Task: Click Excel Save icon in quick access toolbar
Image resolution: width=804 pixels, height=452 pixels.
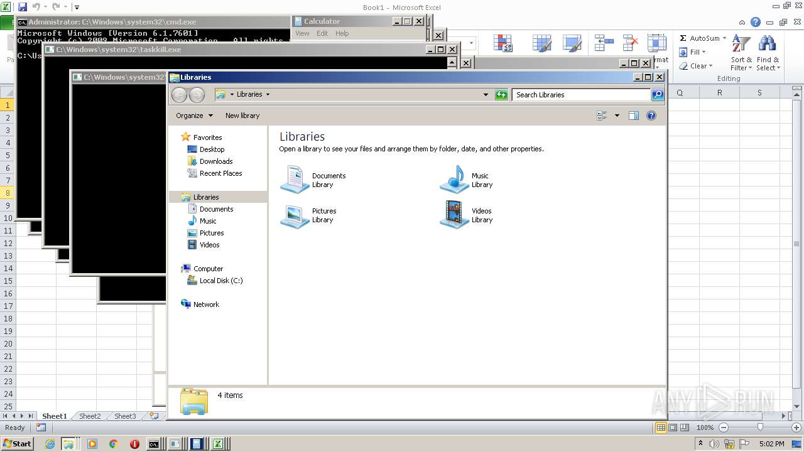Action: pyautogui.click(x=23, y=7)
